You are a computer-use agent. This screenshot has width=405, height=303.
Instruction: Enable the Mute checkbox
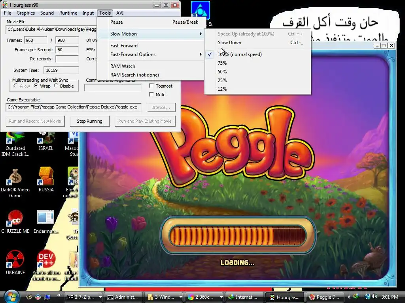[x=151, y=95]
